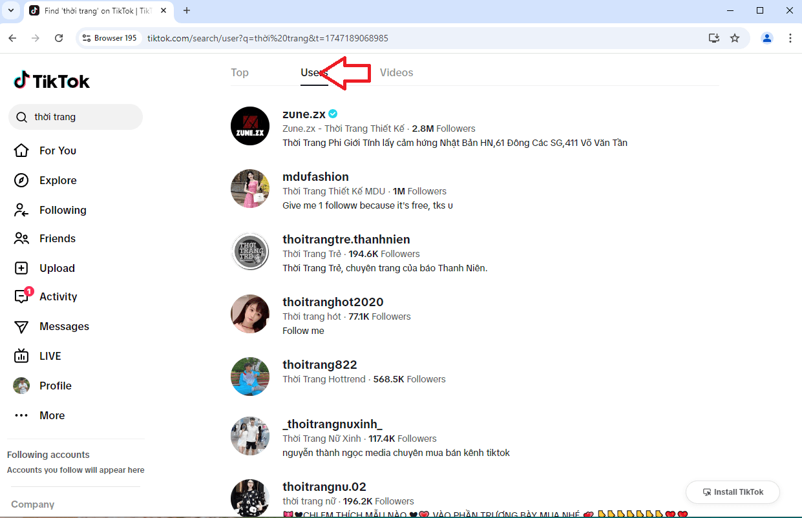Image resolution: width=802 pixels, height=518 pixels.
Task: Click the Browser 195 site chip
Action: tap(110, 38)
